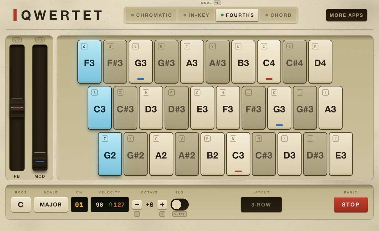Open the LAYOUT selector showing 3-ROW
379x231 pixels.
(x=261, y=204)
